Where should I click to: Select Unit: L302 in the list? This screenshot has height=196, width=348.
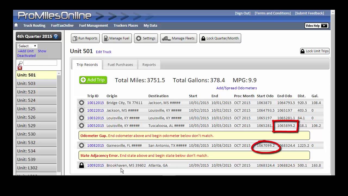(36, 168)
